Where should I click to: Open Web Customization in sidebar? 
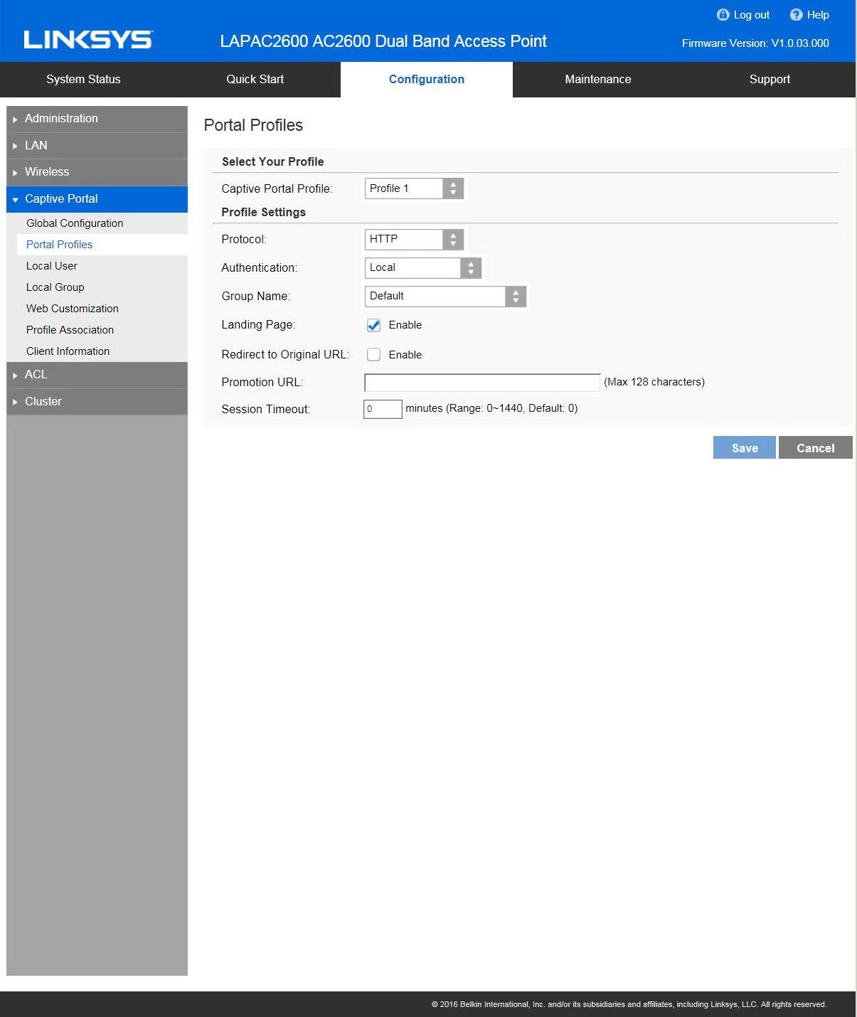pyautogui.click(x=73, y=309)
